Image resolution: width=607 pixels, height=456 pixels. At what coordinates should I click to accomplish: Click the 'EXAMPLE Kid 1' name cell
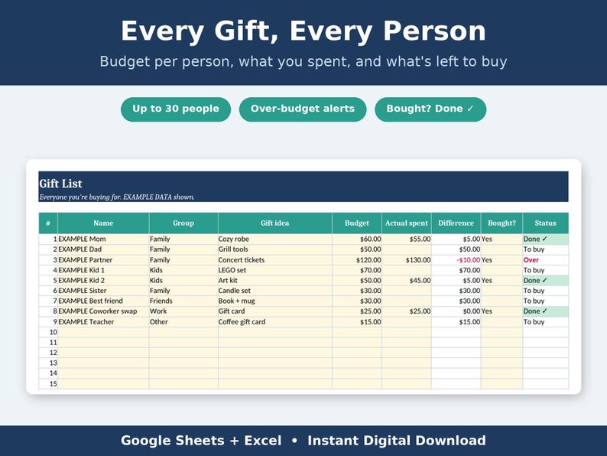coord(103,270)
